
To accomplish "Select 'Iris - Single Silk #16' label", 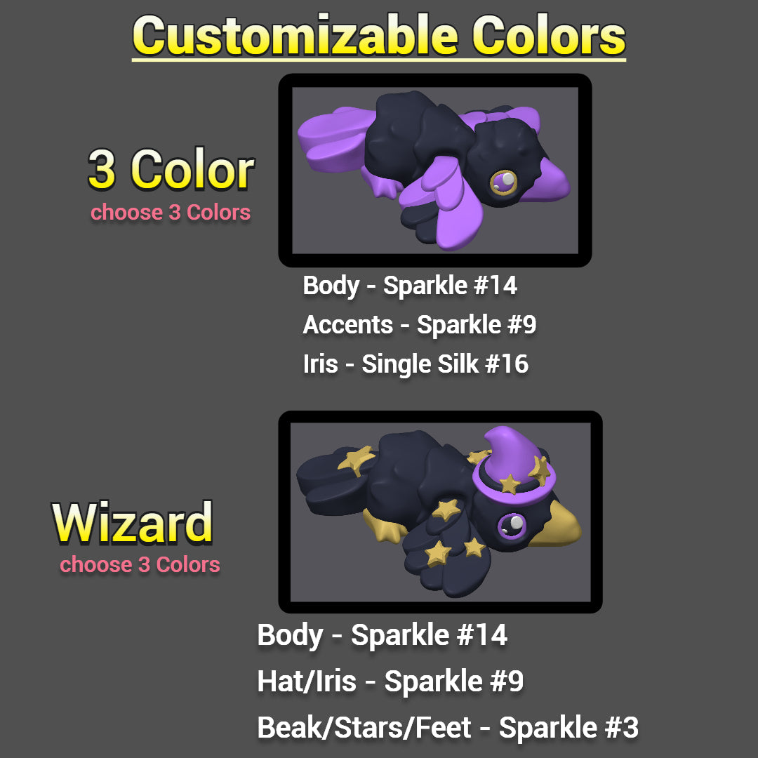I will point(415,364).
